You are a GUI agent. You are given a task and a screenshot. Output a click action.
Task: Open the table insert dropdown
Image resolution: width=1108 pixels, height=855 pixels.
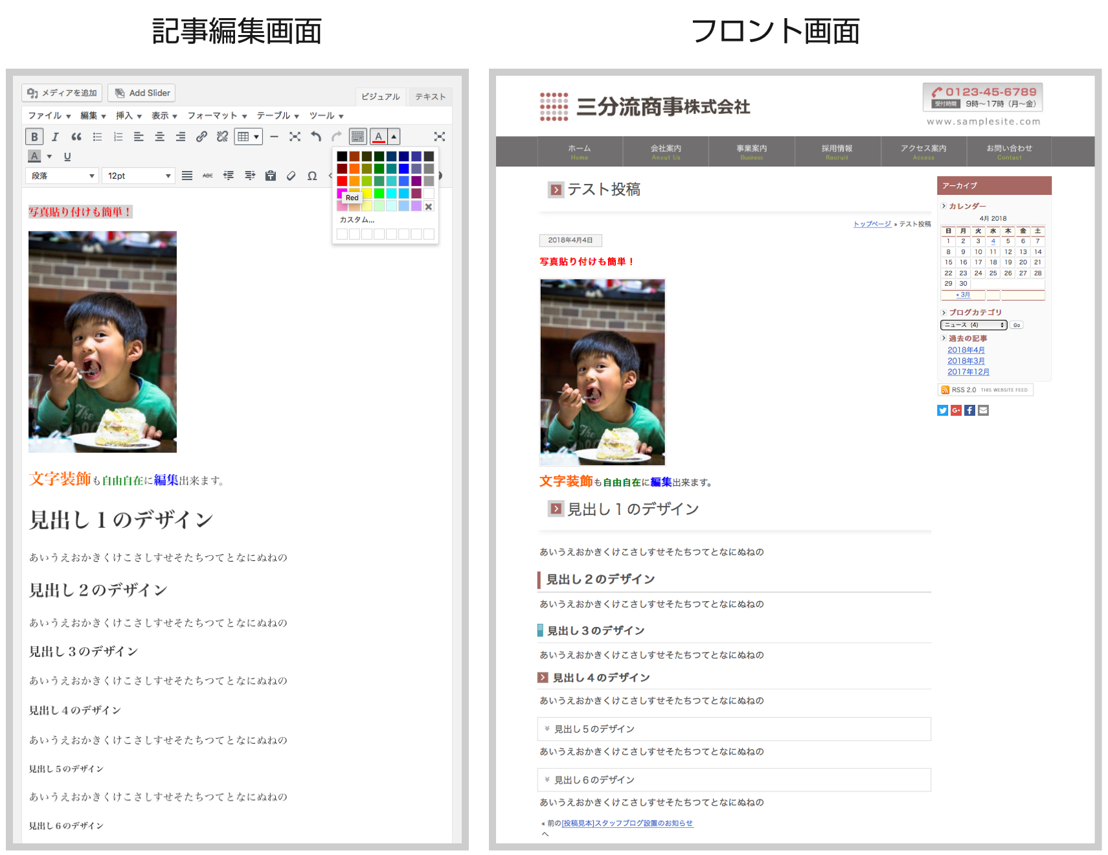click(249, 137)
